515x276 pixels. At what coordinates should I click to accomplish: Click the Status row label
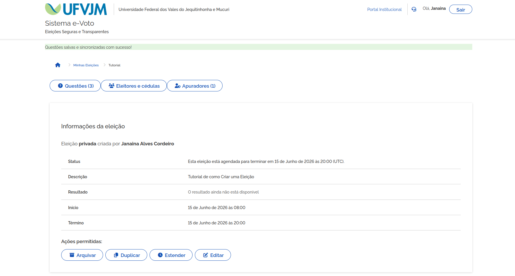(74, 162)
